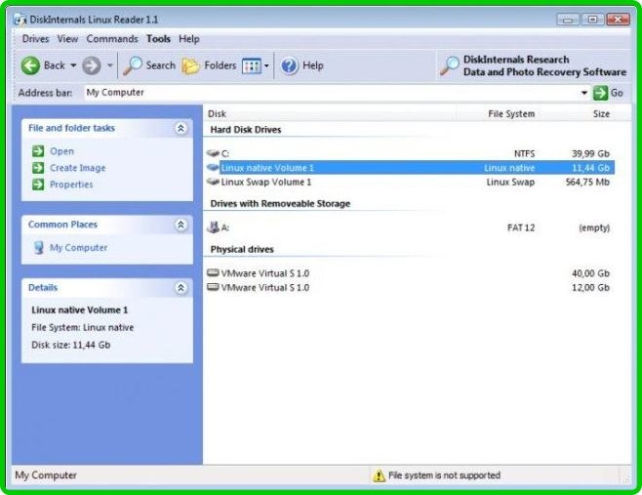Screen dimensions: 642x495
Task: Click the Physical drives group header
Action: [x=242, y=249]
